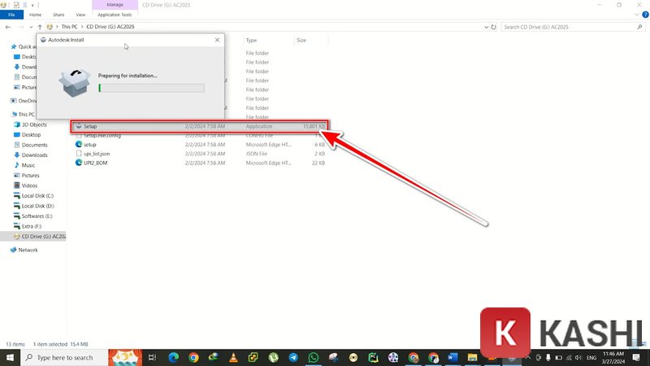This screenshot has height=366, width=650.
Task: Click the Preparing for installation progress bar
Action: [151, 88]
